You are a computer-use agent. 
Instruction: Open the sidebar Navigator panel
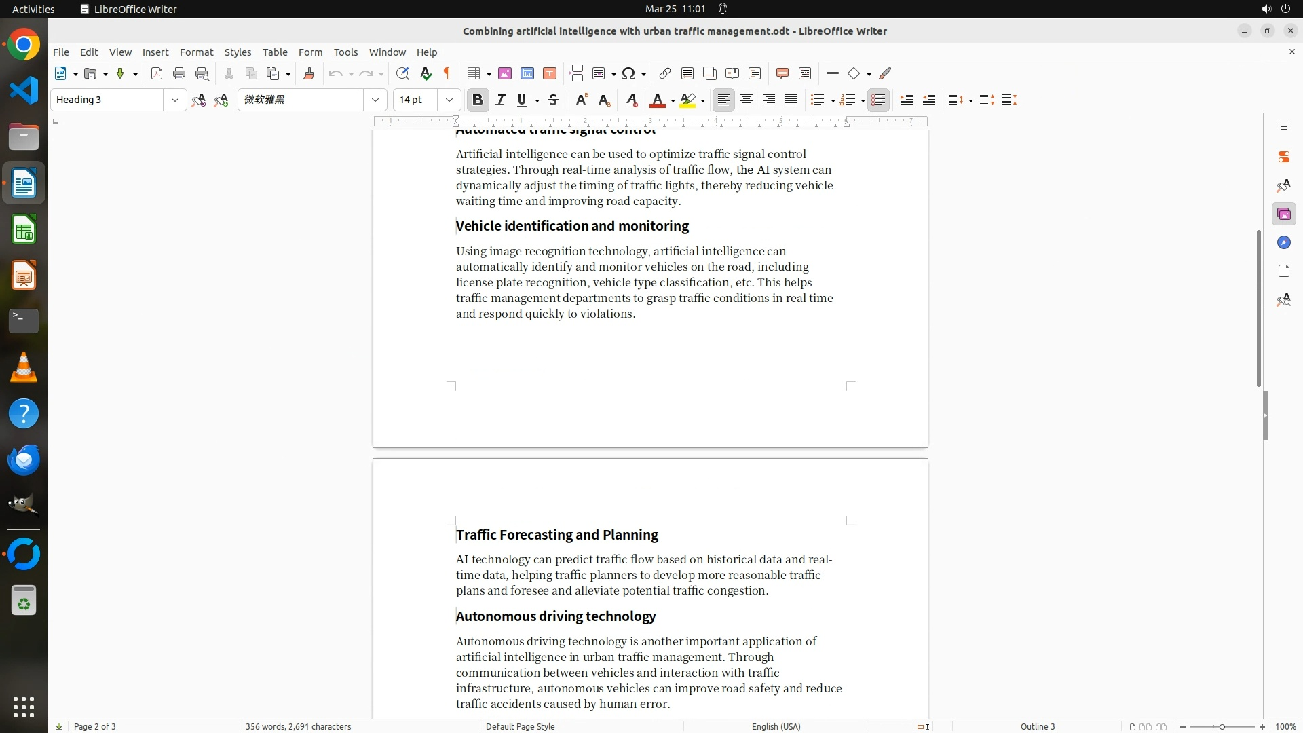pyautogui.click(x=1283, y=243)
